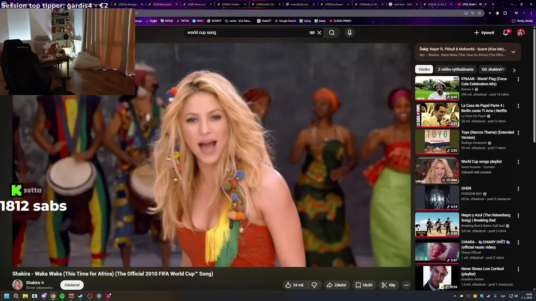Open the KICKBOT bookmark
536x301 pixels.
click(x=214, y=20)
